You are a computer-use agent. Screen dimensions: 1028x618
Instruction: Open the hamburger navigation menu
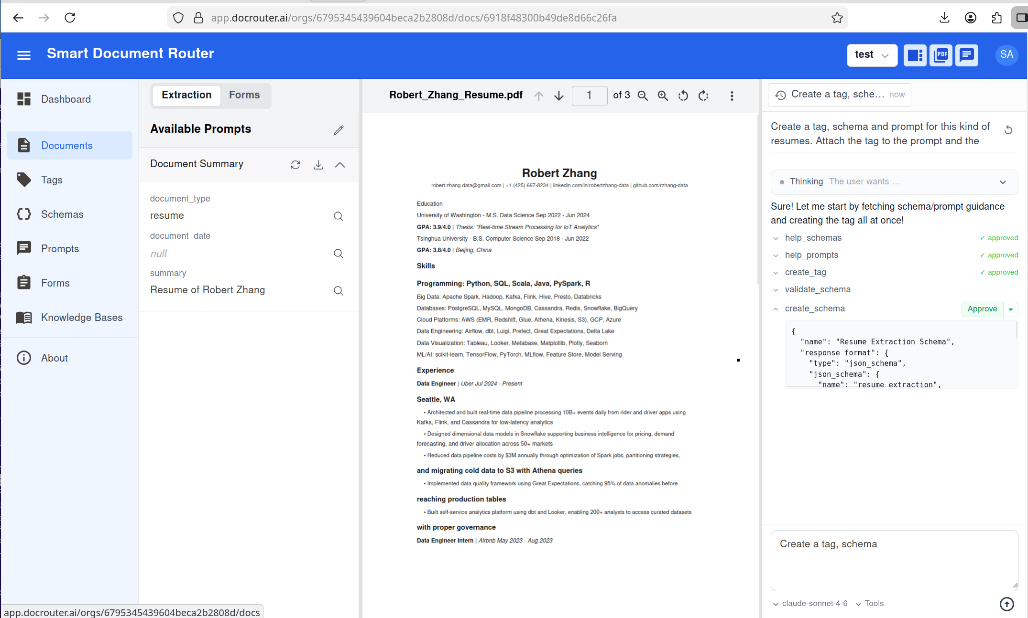click(x=24, y=55)
